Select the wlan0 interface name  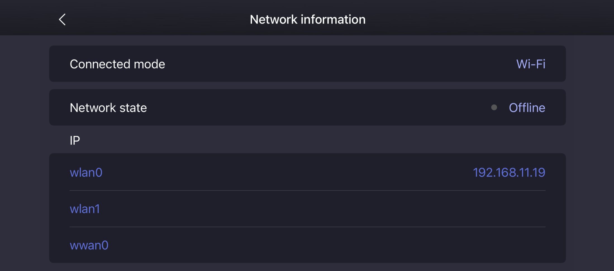coord(86,172)
